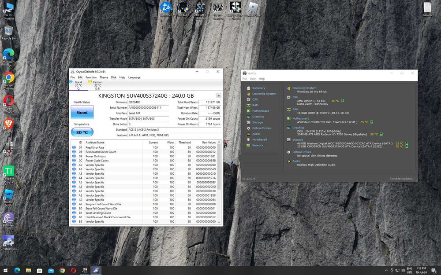The width and height of the screenshot is (441, 275).
Task: Click the Check for updates link
Action: click(401, 179)
